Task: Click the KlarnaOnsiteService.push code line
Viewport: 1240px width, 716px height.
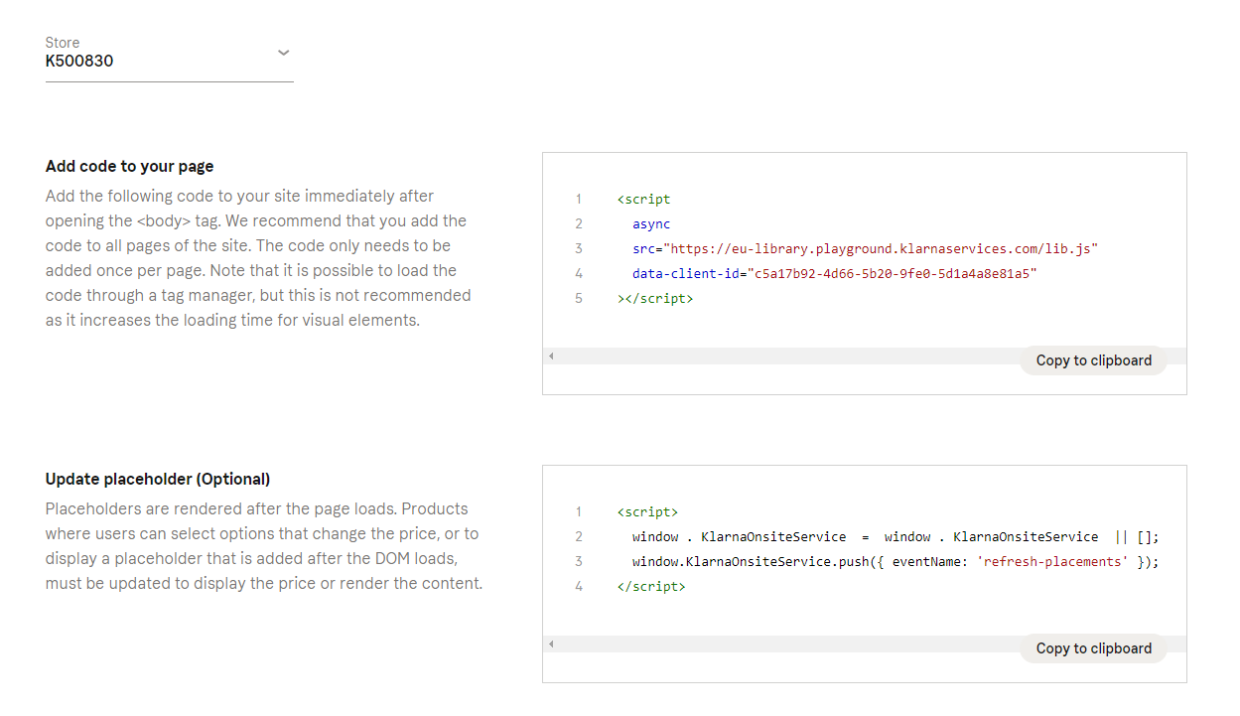Action: 895,561
